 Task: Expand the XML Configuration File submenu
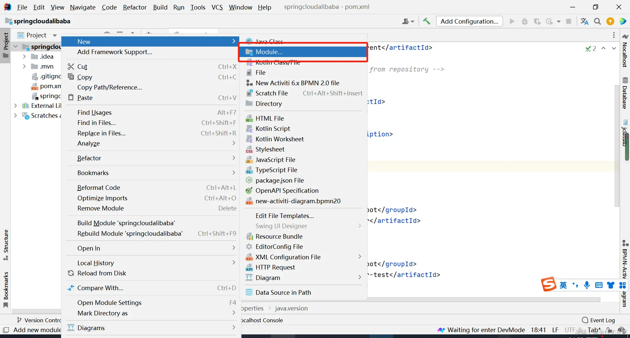304,257
